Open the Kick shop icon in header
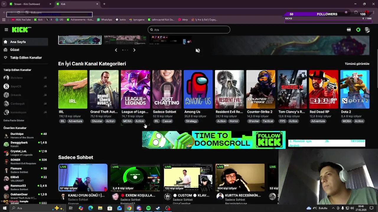This screenshot has width=378, height=212. (x=349, y=30)
